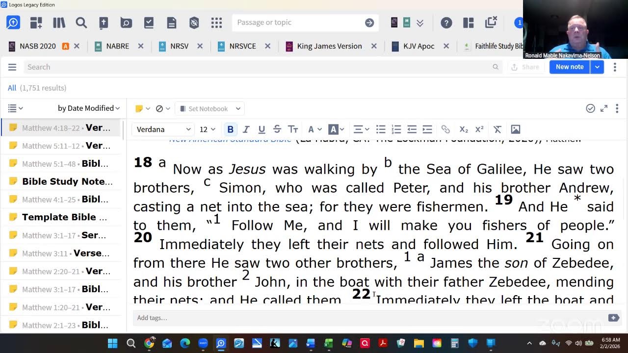Expand the note to full view

604,108
